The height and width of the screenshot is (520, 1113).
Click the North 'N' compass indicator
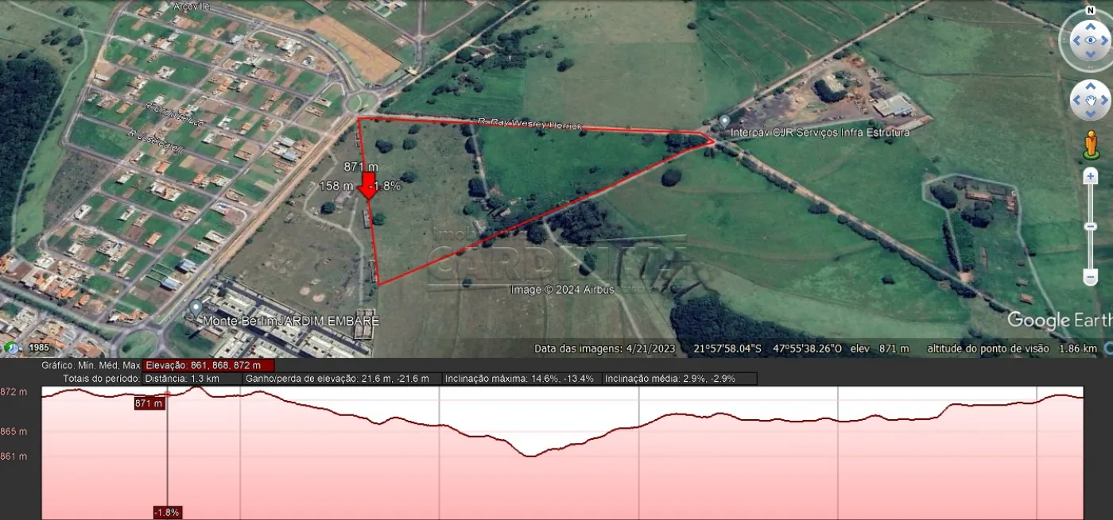(1089, 10)
